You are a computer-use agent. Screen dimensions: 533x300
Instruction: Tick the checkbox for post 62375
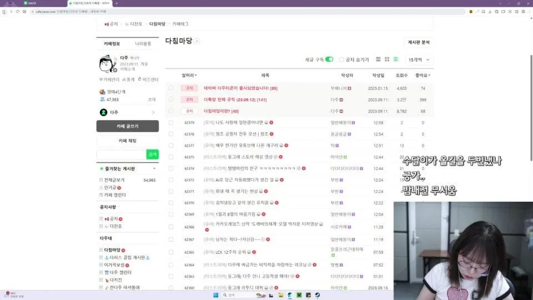[x=171, y=157]
